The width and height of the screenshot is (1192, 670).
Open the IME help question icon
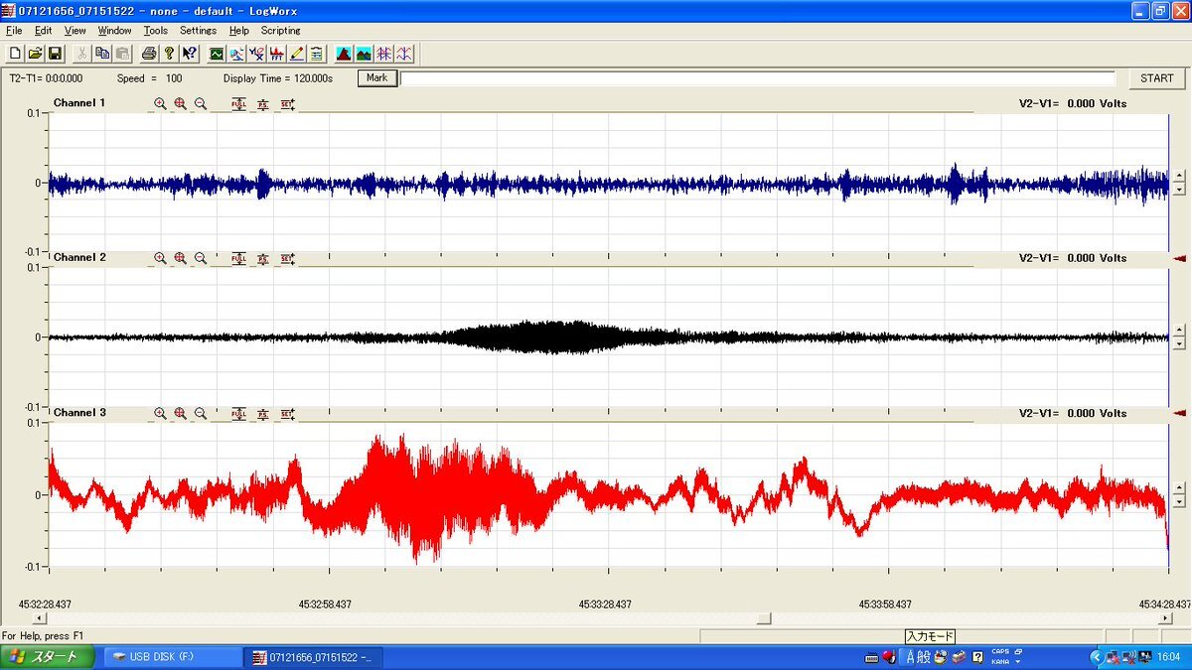pyautogui.click(x=978, y=657)
